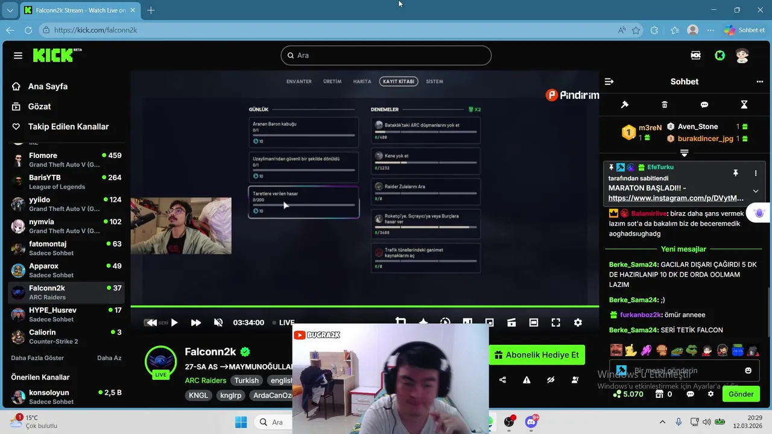This screenshot has height=434, width=772.
Task: Click the trash clear-chat icon
Action: [x=665, y=105]
